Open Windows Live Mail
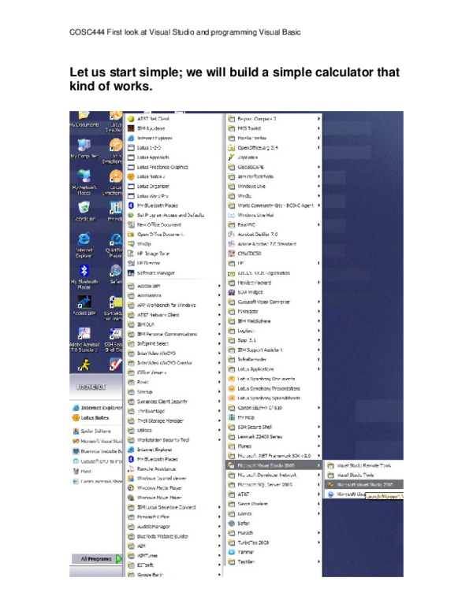This screenshot has height=611, width=473. [251, 215]
